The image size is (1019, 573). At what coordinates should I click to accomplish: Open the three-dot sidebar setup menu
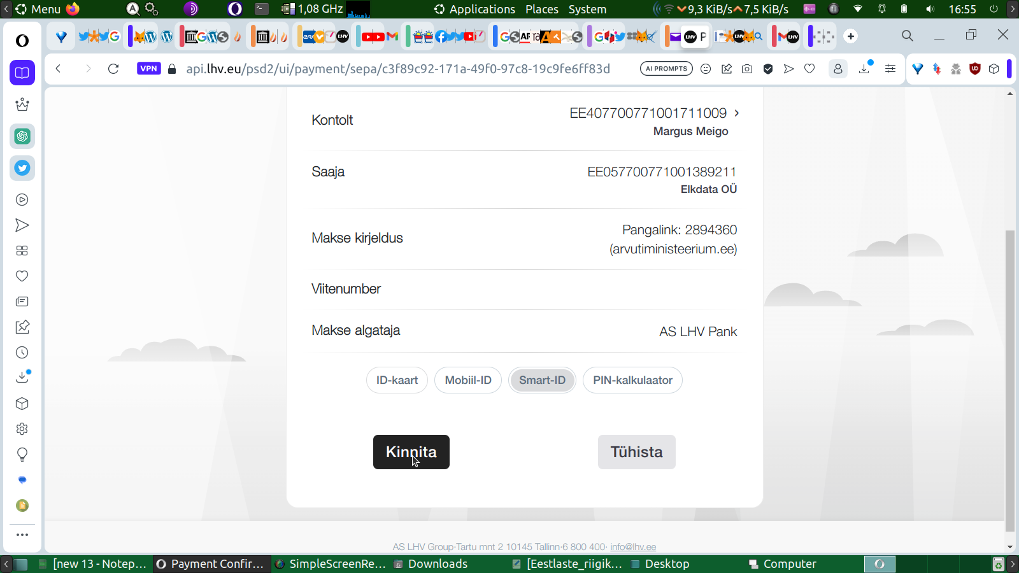[x=22, y=535]
